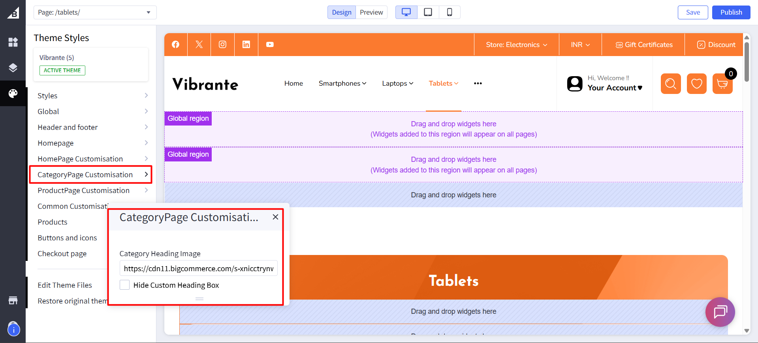Click the BigCommerce logo icon
Viewport: 758px width, 343px height.
13,13
